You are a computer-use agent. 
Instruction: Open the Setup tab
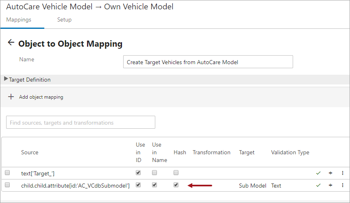[64, 19]
